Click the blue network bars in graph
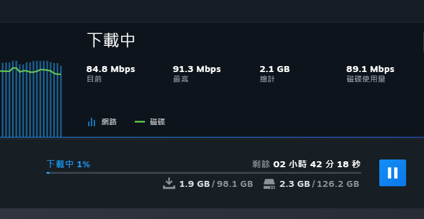This screenshot has height=219, width=424. tap(31, 99)
